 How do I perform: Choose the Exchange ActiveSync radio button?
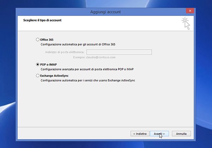[37, 76]
